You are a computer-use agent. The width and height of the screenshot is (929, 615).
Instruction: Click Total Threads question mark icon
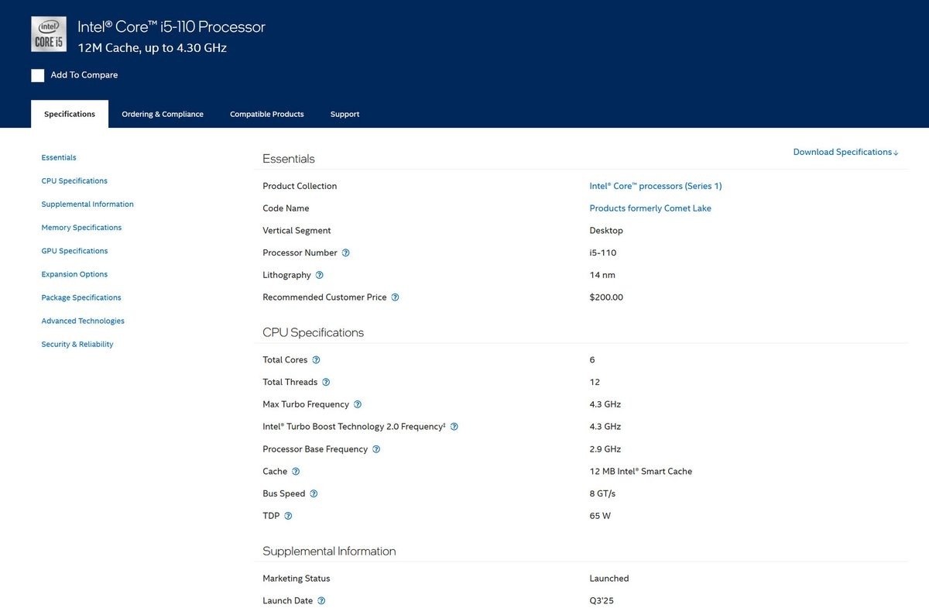326,382
